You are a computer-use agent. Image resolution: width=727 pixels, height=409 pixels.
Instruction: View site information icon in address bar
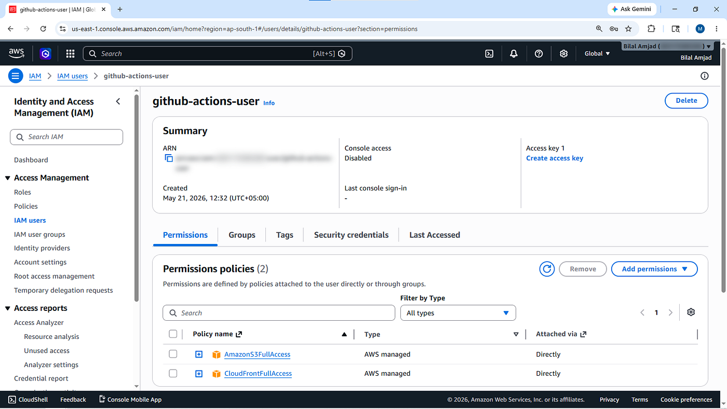click(62, 29)
